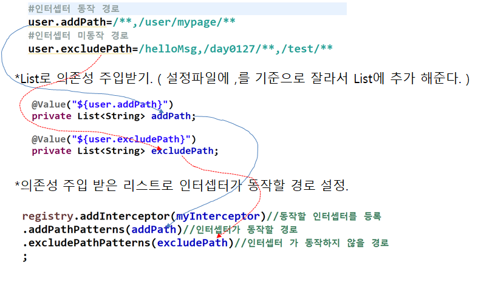
Task: Click the field name 'excludePath;' declaration
Action: (185, 150)
